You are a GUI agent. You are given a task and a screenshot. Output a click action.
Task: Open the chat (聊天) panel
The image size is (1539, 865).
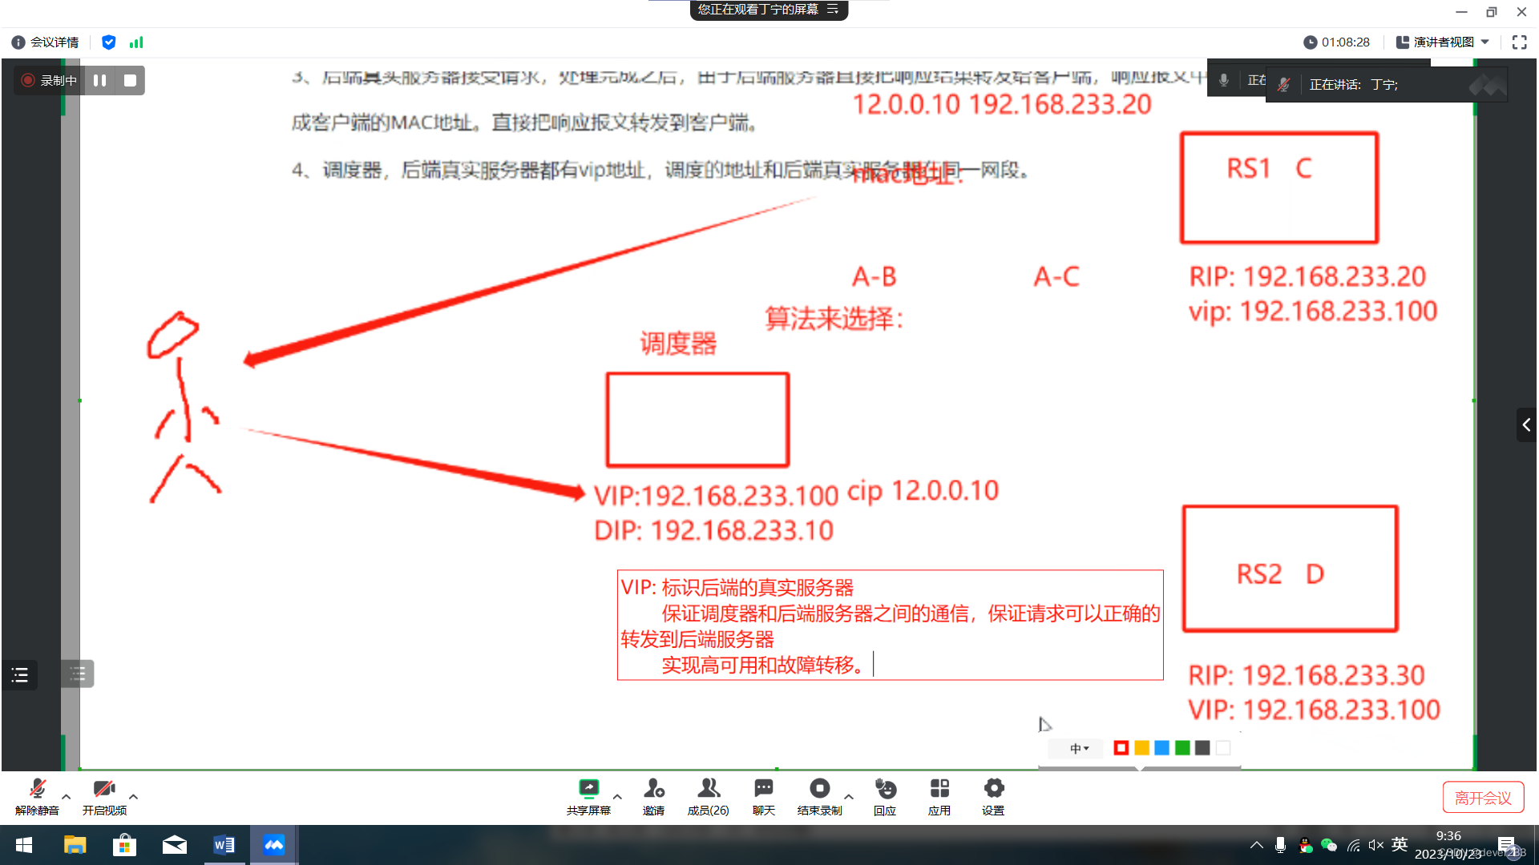(x=763, y=789)
